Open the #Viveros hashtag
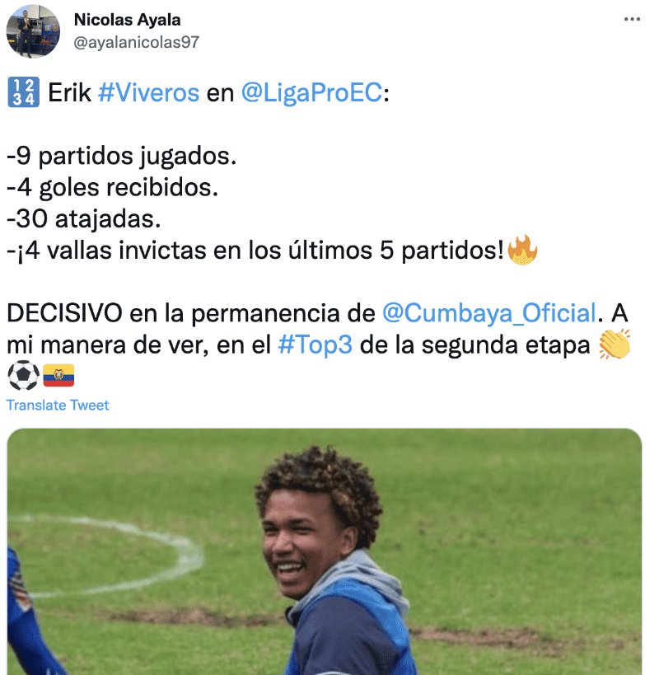This screenshot has height=675, width=659. point(149,92)
